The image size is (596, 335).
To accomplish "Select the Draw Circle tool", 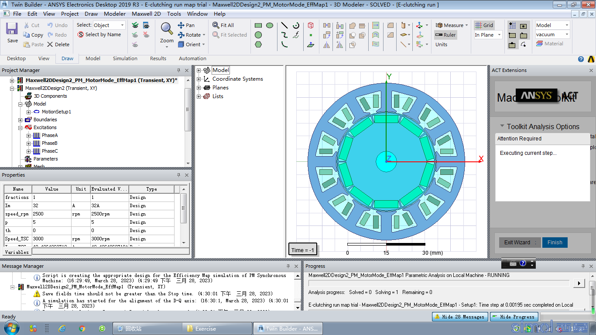I will click(x=258, y=35).
